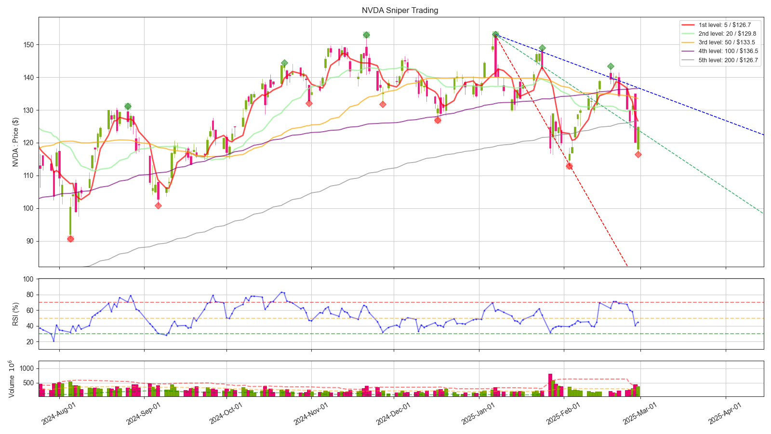Select the green diamond at the November 2024 high
The width and height of the screenshot is (771, 434).
366,35
